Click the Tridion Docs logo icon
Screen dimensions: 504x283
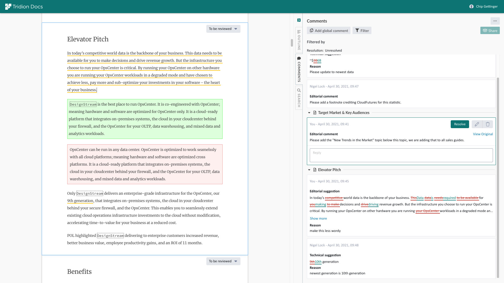(x=8, y=7)
